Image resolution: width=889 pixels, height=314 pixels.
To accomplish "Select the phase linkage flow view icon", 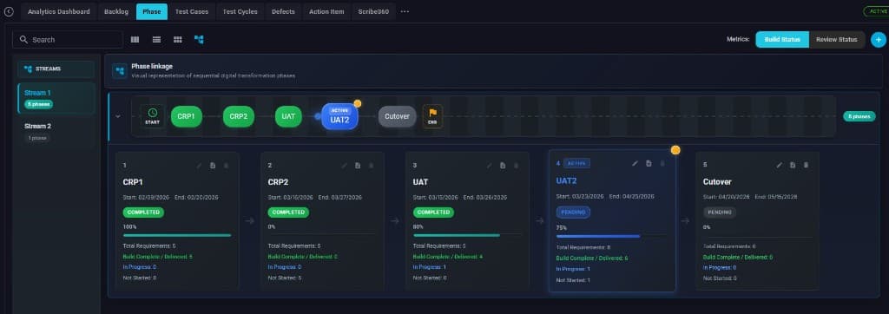I will (199, 39).
